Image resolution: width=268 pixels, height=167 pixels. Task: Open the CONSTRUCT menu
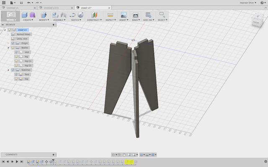coord(94,20)
